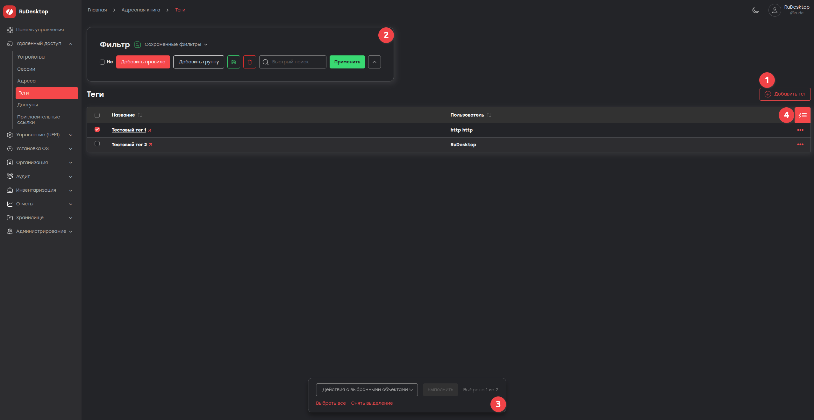Click into Быстрый поиск search field

292,62
